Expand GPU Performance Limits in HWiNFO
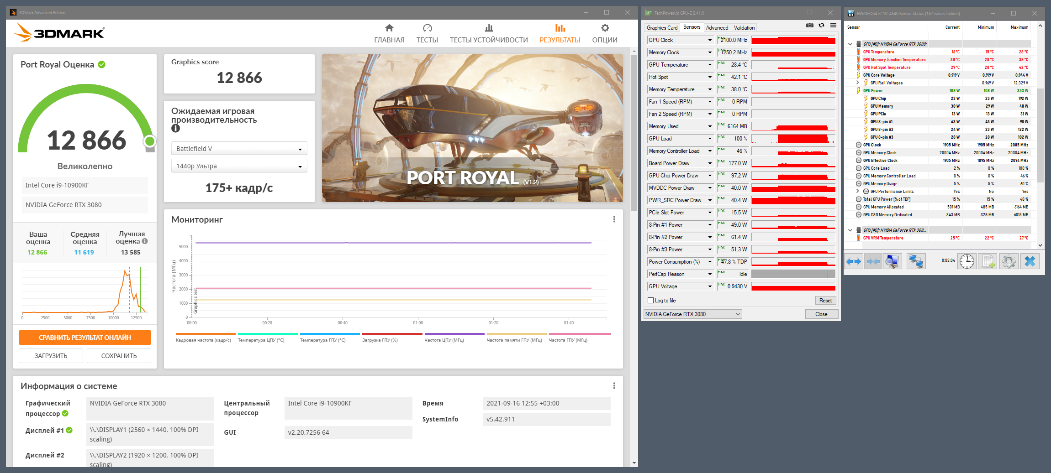The height and width of the screenshot is (473, 1051). (858, 192)
